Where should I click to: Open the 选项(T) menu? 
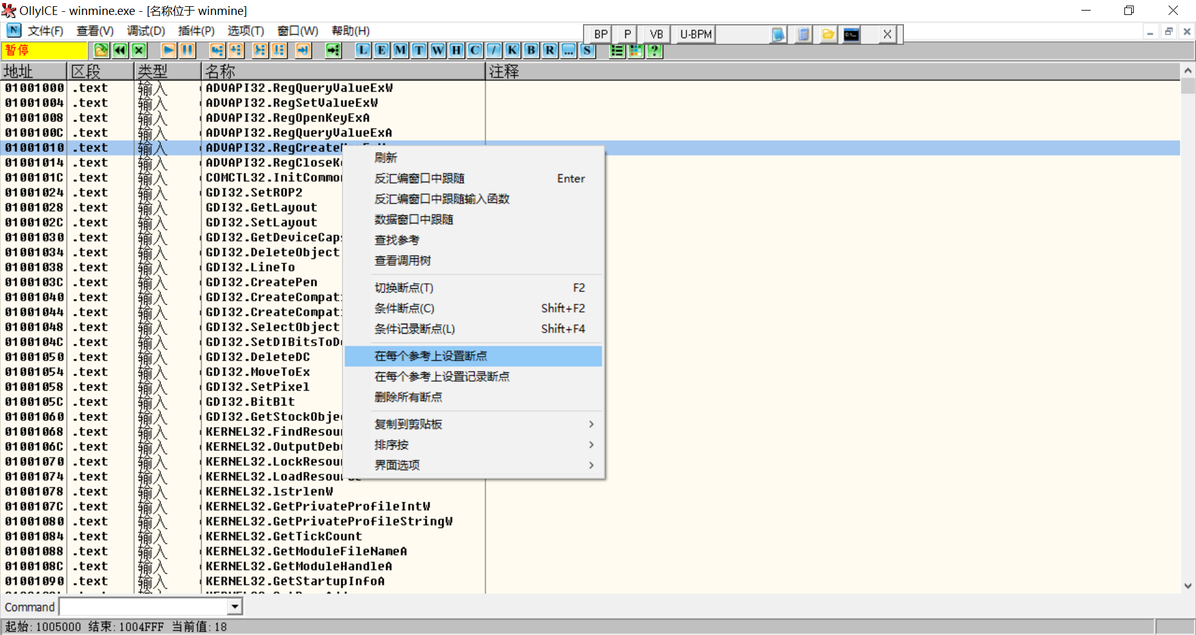click(x=245, y=31)
